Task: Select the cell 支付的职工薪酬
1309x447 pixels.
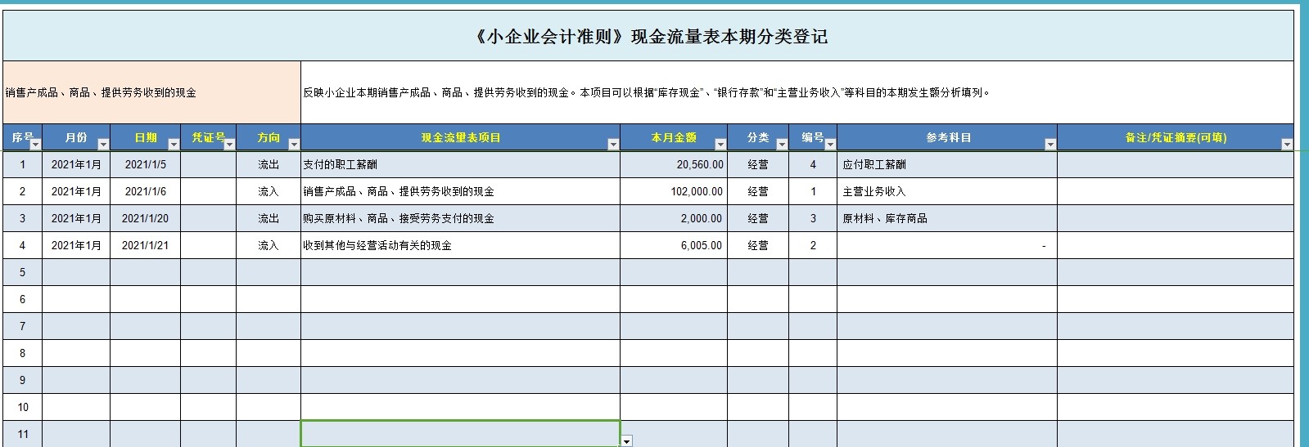Action: coord(460,164)
